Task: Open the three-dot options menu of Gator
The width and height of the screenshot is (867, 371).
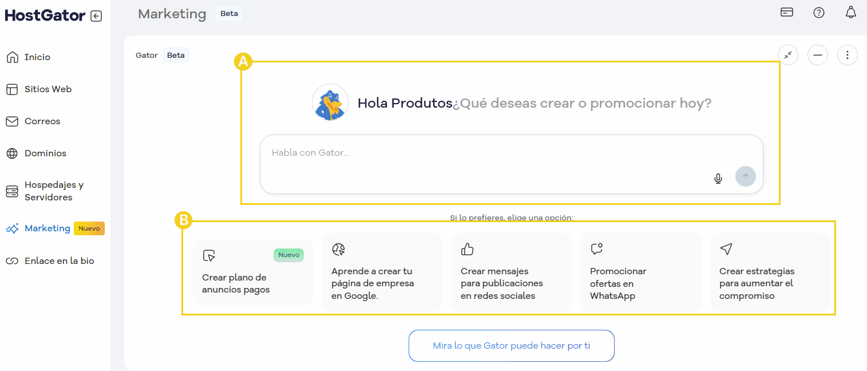Action: click(847, 55)
